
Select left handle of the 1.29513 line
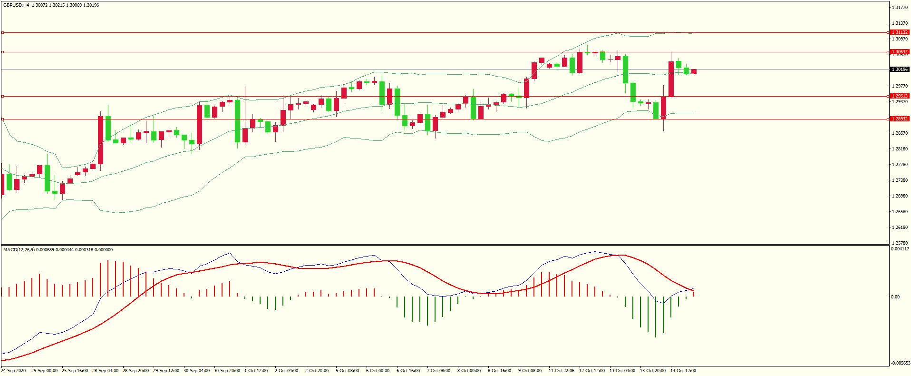pos(3,97)
